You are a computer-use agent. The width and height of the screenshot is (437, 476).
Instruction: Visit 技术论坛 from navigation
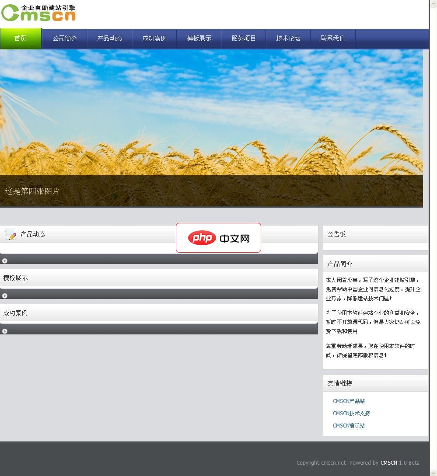288,38
